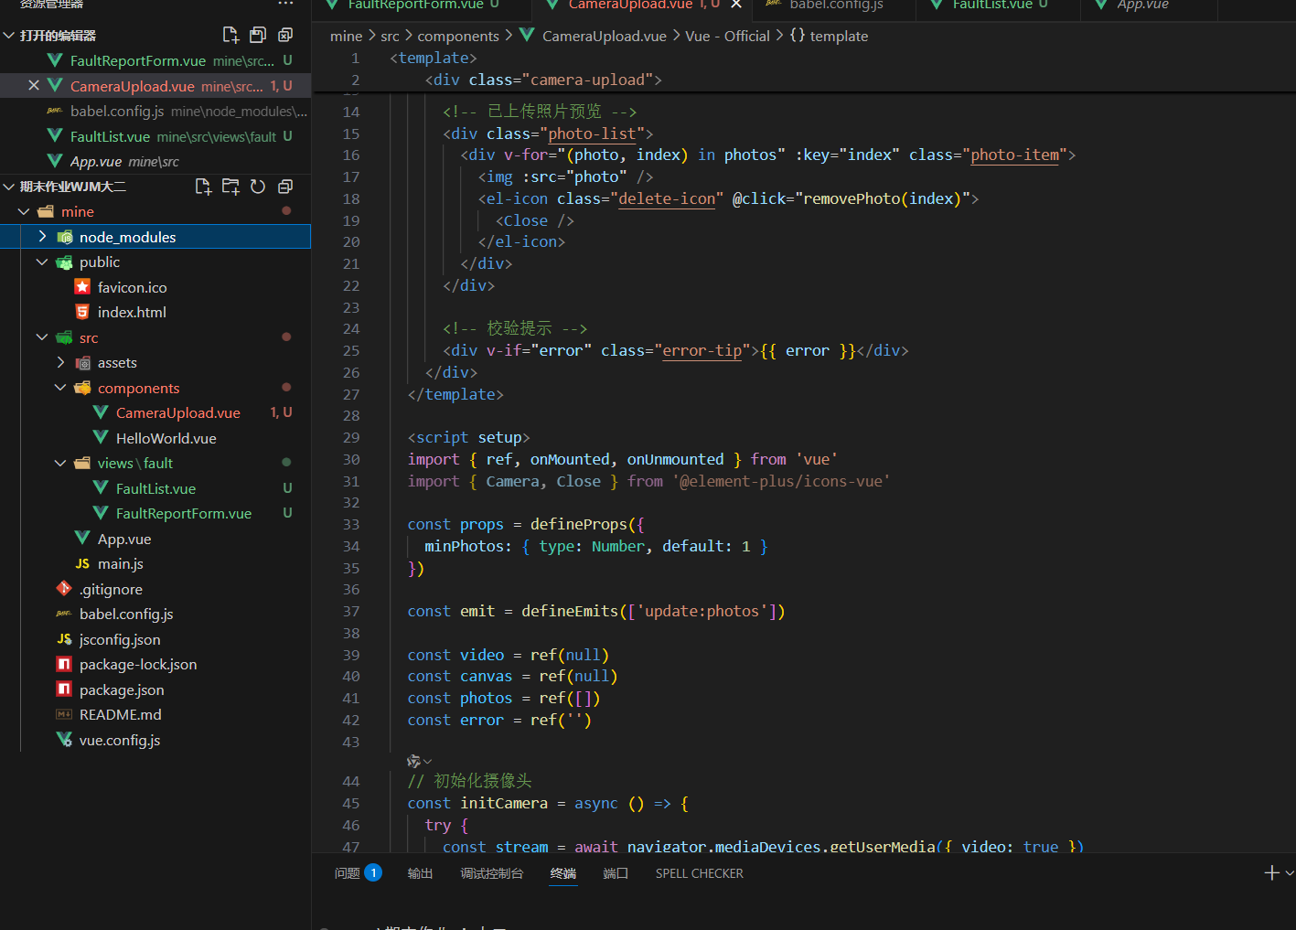
Task: Open the 调试控制台 panel tab
Action: coord(491,873)
